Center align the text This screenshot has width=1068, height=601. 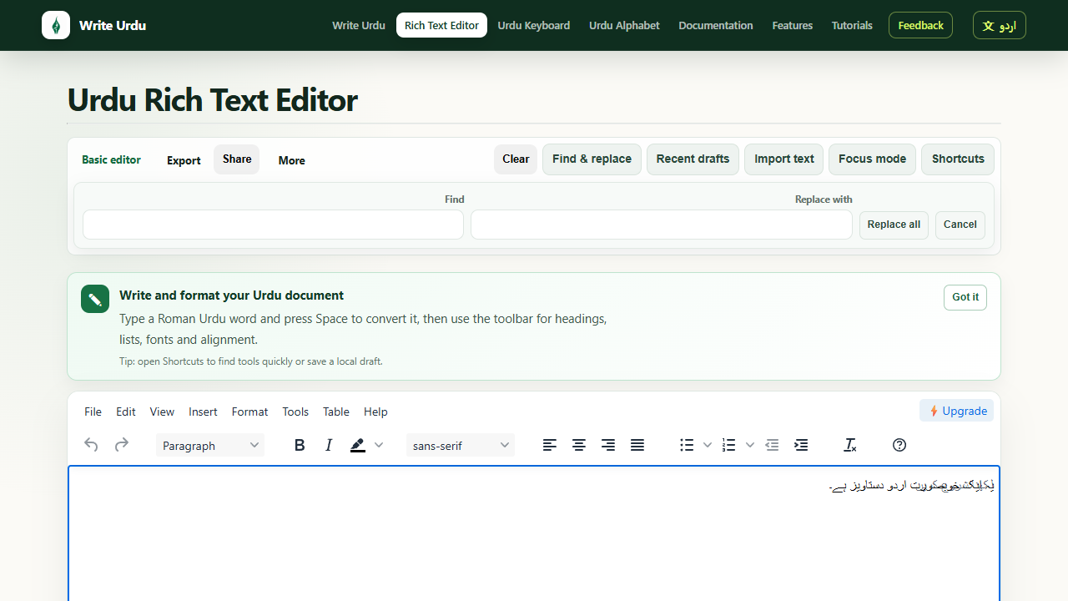[579, 445]
